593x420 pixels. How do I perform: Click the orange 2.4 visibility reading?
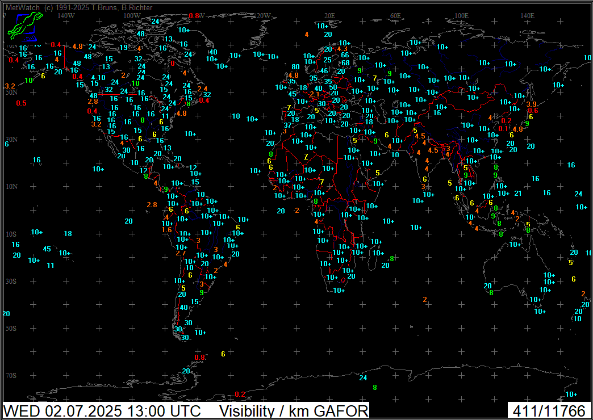pos(202,89)
